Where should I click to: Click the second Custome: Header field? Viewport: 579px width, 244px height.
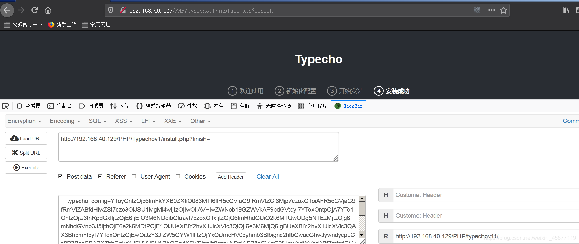coord(486,216)
